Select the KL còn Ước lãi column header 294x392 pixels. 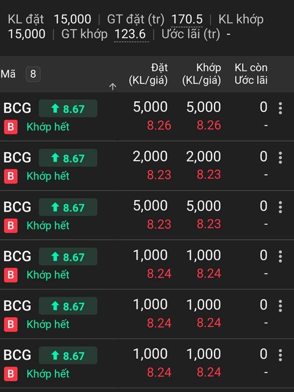click(x=251, y=74)
